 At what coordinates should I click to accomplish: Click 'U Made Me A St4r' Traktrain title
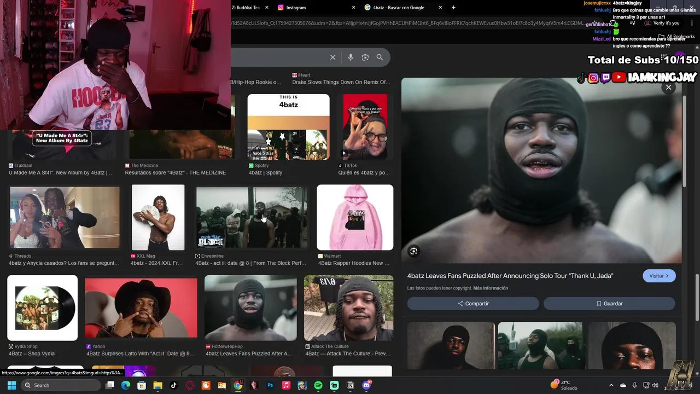click(61, 172)
